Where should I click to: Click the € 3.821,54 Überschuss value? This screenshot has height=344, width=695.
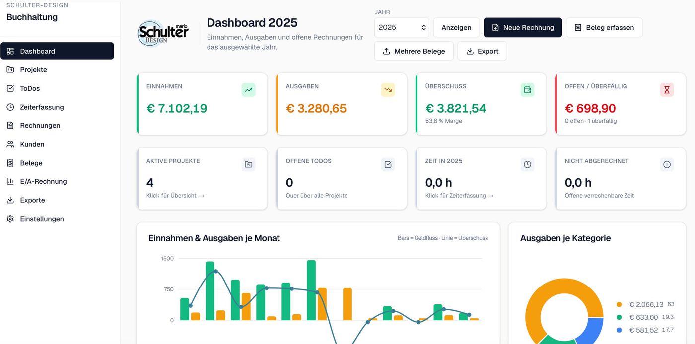pyautogui.click(x=456, y=108)
